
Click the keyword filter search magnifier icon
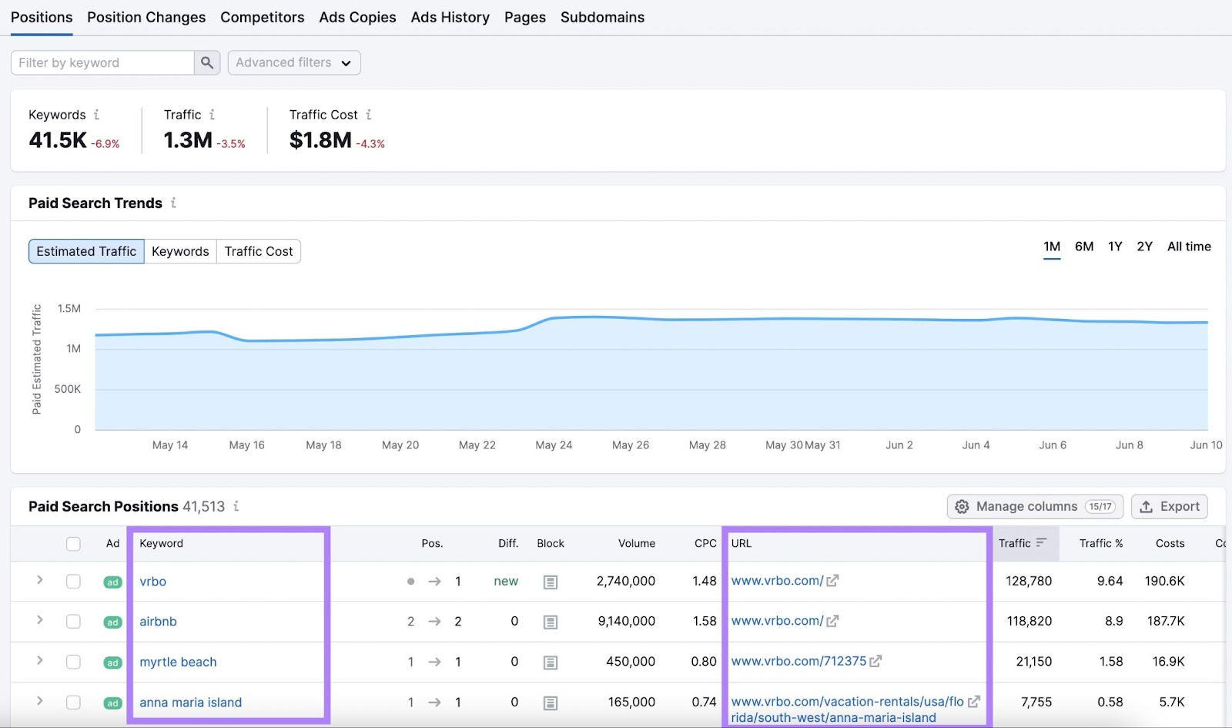pyautogui.click(x=207, y=63)
